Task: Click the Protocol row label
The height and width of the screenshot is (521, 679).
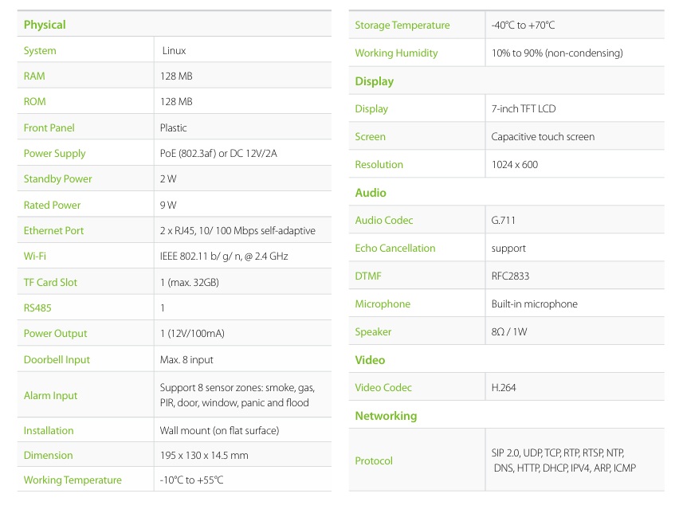Action: click(374, 461)
